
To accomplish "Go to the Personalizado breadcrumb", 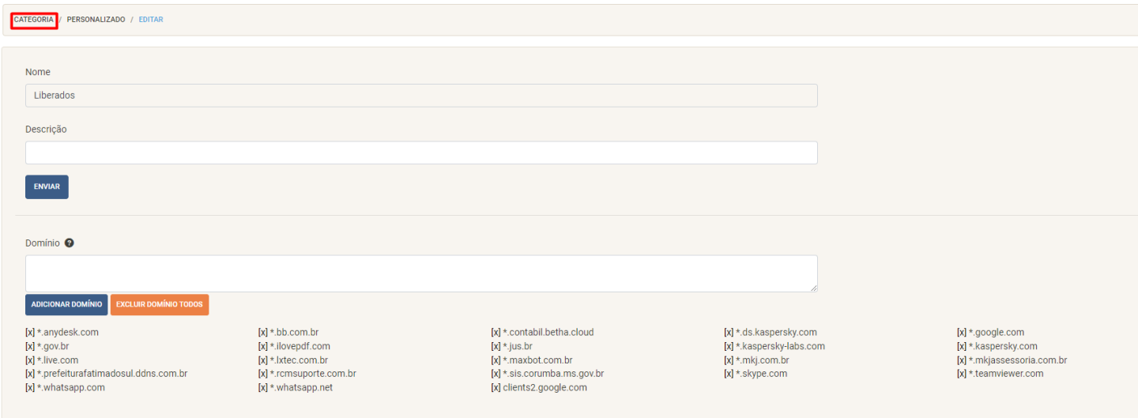I will click(x=96, y=20).
